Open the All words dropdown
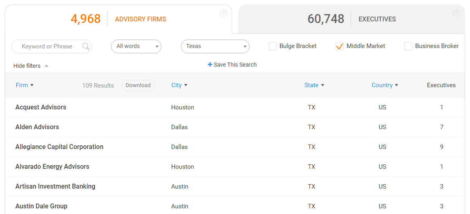Viewport: 470px width, 214px height. click(136, 46)
